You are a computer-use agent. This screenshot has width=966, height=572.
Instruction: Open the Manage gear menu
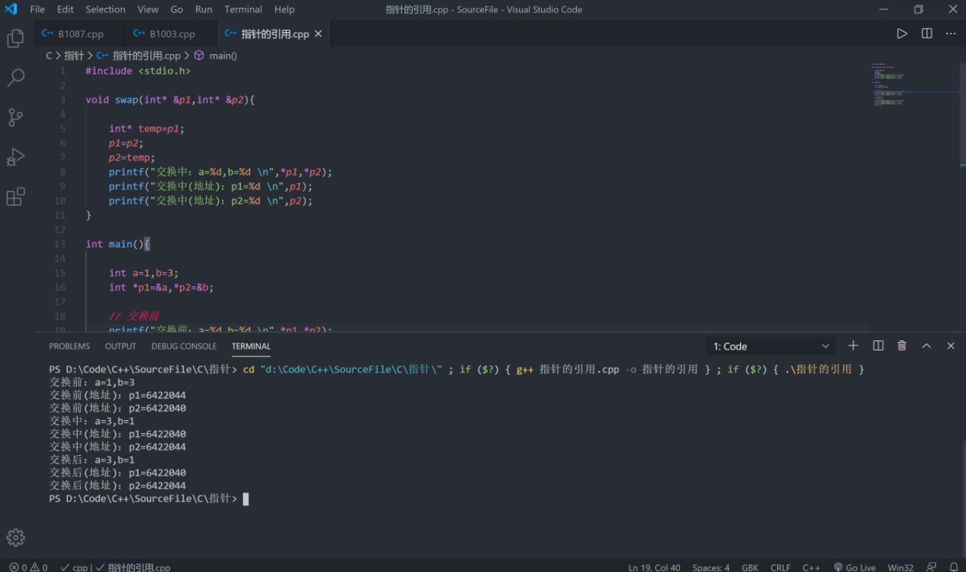tap(16, 538)
